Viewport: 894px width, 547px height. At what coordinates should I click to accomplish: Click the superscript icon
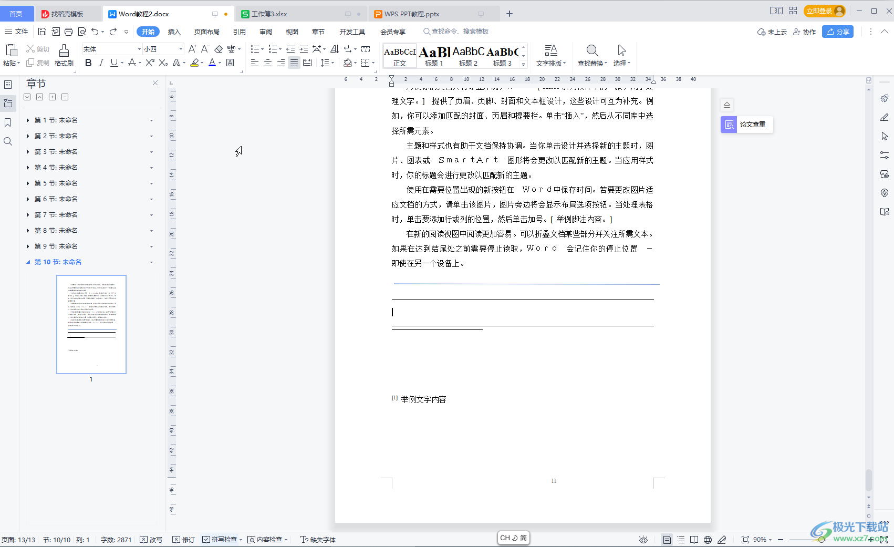[150, 63]
